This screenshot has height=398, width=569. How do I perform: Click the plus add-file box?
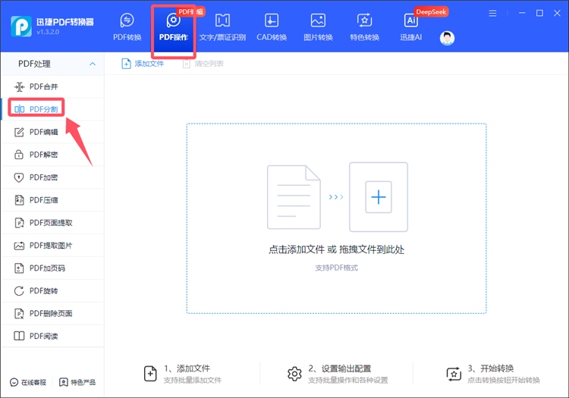pos(379,197)
